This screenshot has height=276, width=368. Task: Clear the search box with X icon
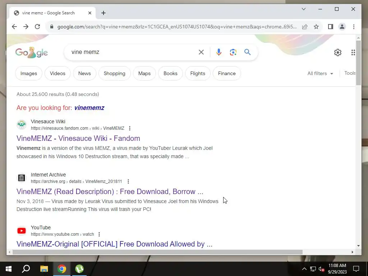click(x=201, y=52)
